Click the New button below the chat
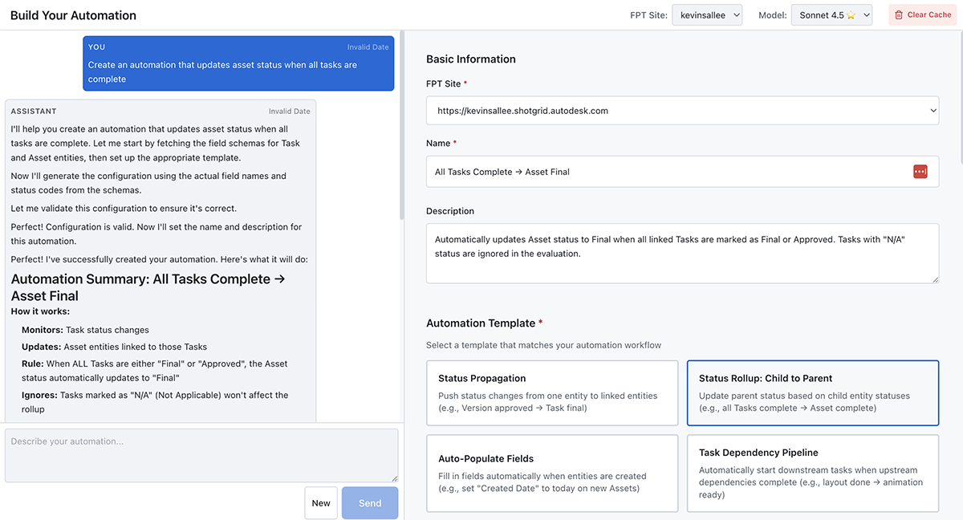Image resolution: width=963 pixels, height=520 pixels. click(x=321, y=502)
